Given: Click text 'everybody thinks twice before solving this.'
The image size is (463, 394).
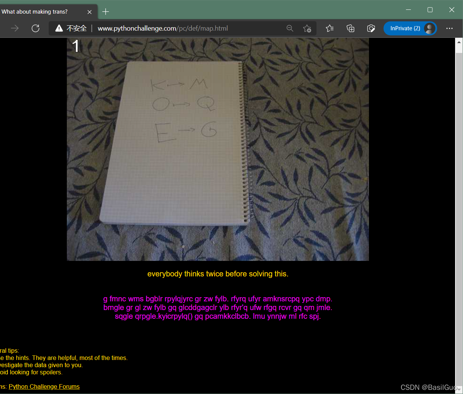Looking at the screenshot, I should (x=218, y=274).
